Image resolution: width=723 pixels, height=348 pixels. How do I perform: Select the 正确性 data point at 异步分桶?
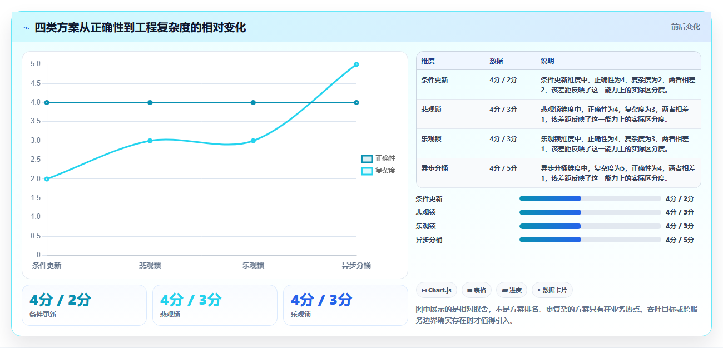[356, 102]
